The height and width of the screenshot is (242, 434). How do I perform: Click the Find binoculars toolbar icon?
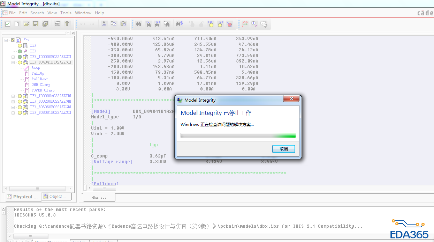pos(139,24)
